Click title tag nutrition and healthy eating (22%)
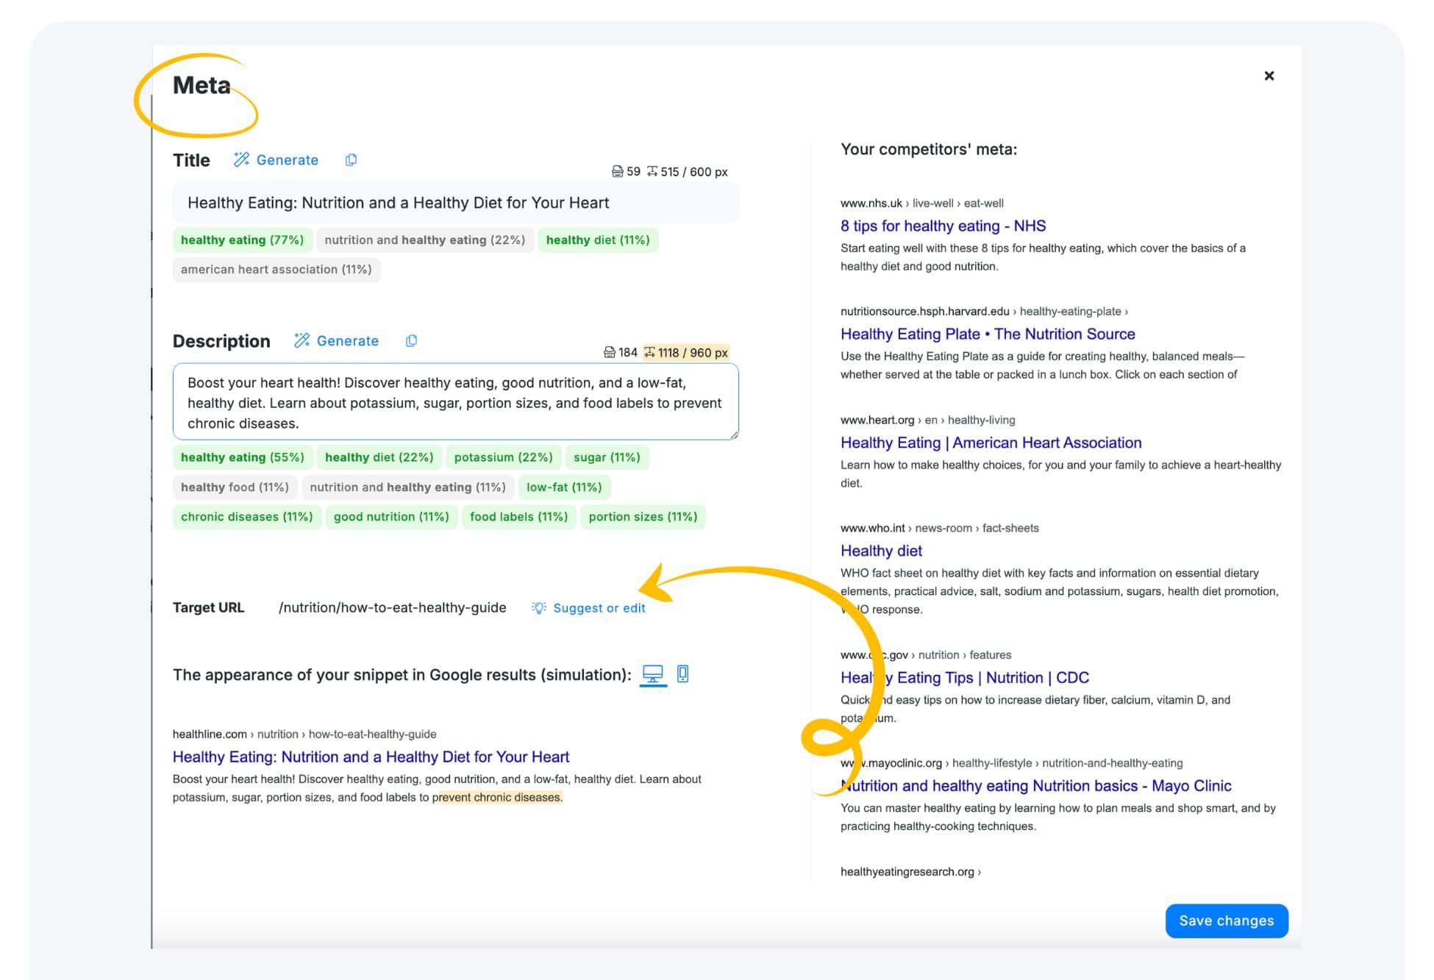Image resolution: width=1434 pixels, height=980 pixels. click(x=425, y=240)
